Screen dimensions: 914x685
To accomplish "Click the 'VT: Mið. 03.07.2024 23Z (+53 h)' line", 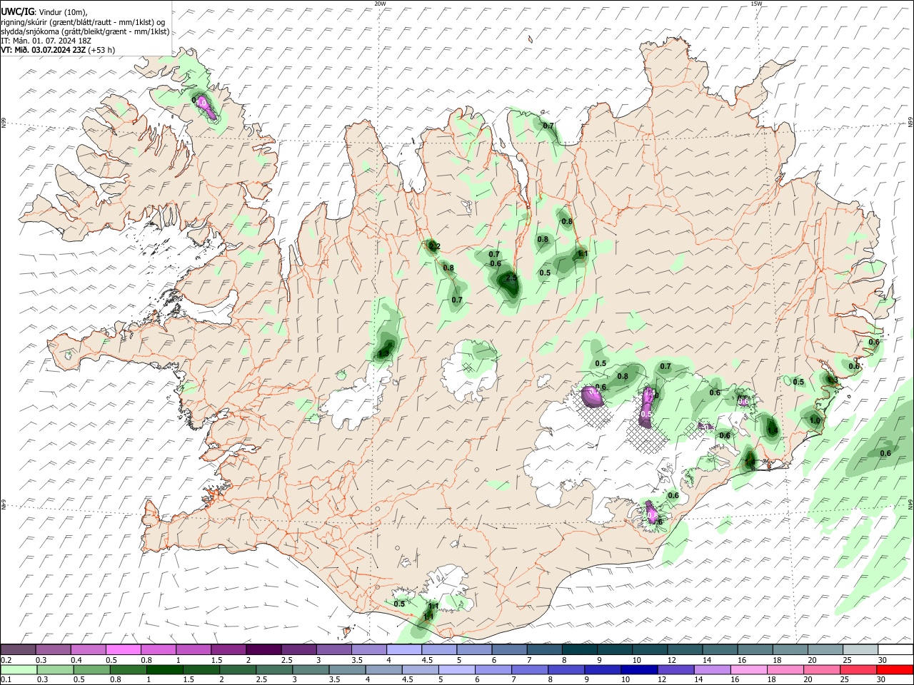I will pyautogui.click(x=58, y=50).
